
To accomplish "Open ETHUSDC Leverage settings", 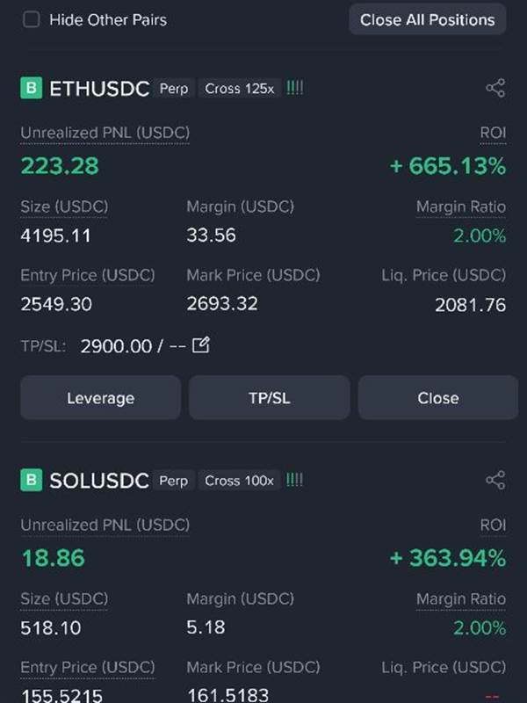I will point(100,398).
